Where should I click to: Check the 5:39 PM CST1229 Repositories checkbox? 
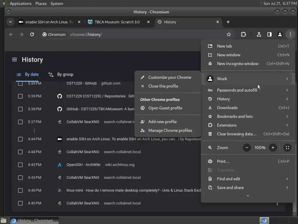20,96
